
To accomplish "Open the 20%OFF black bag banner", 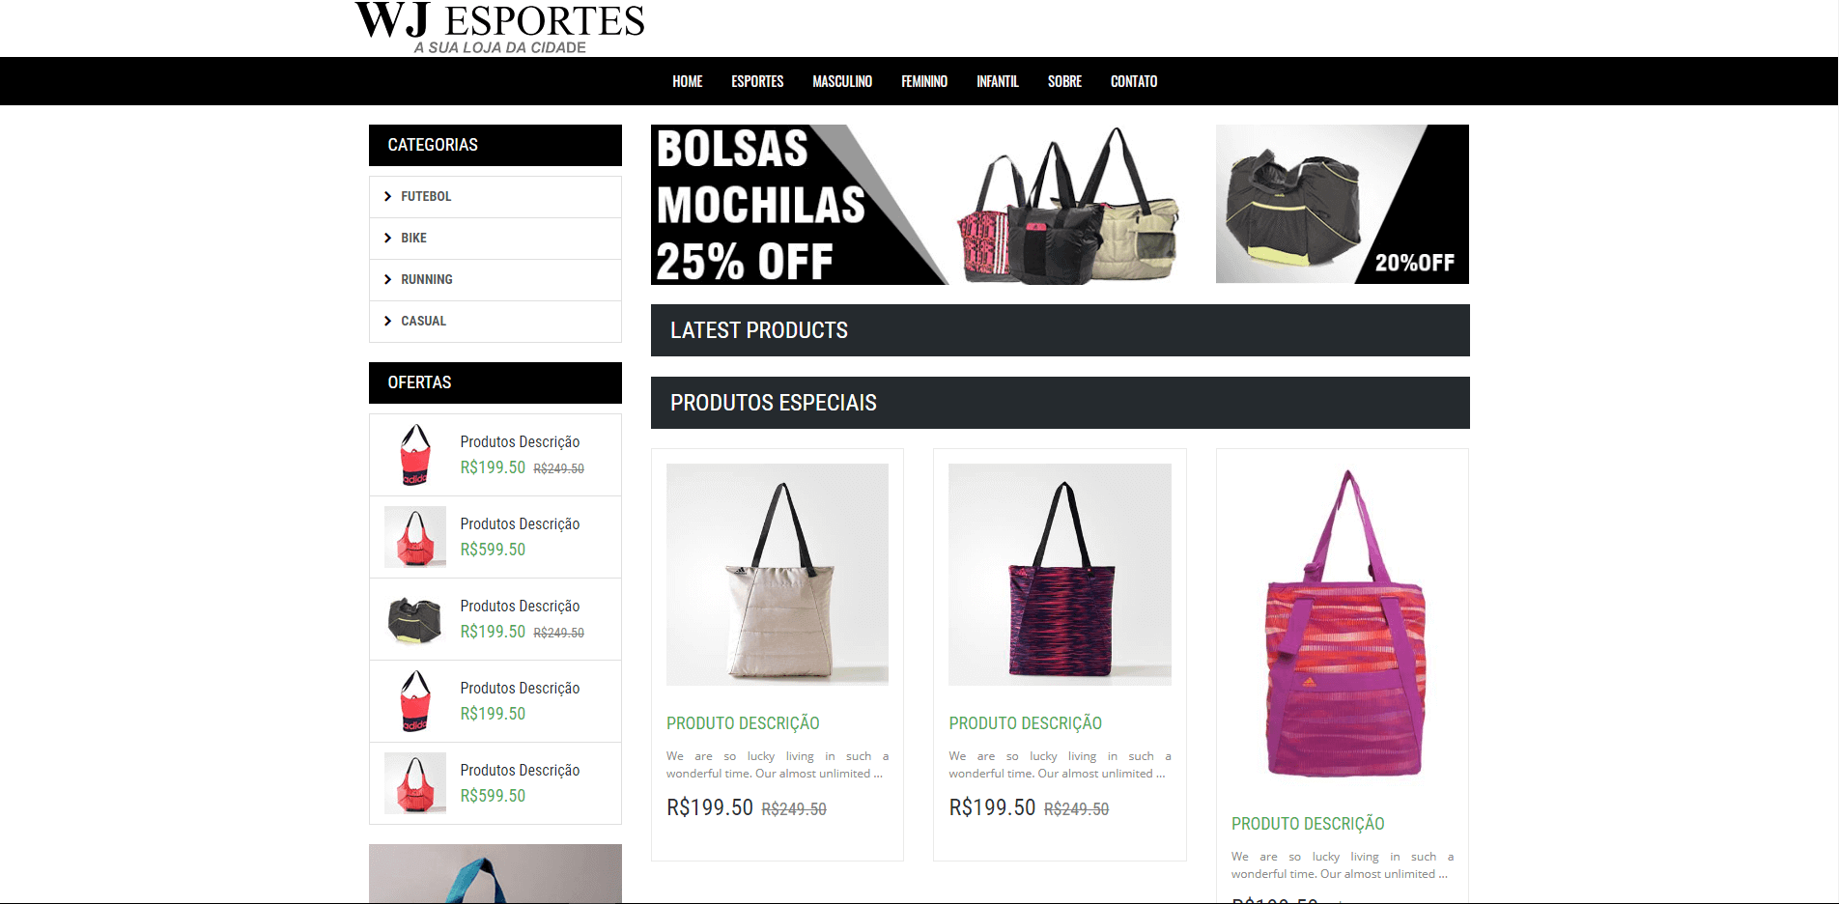I will tap(1342, 204).
